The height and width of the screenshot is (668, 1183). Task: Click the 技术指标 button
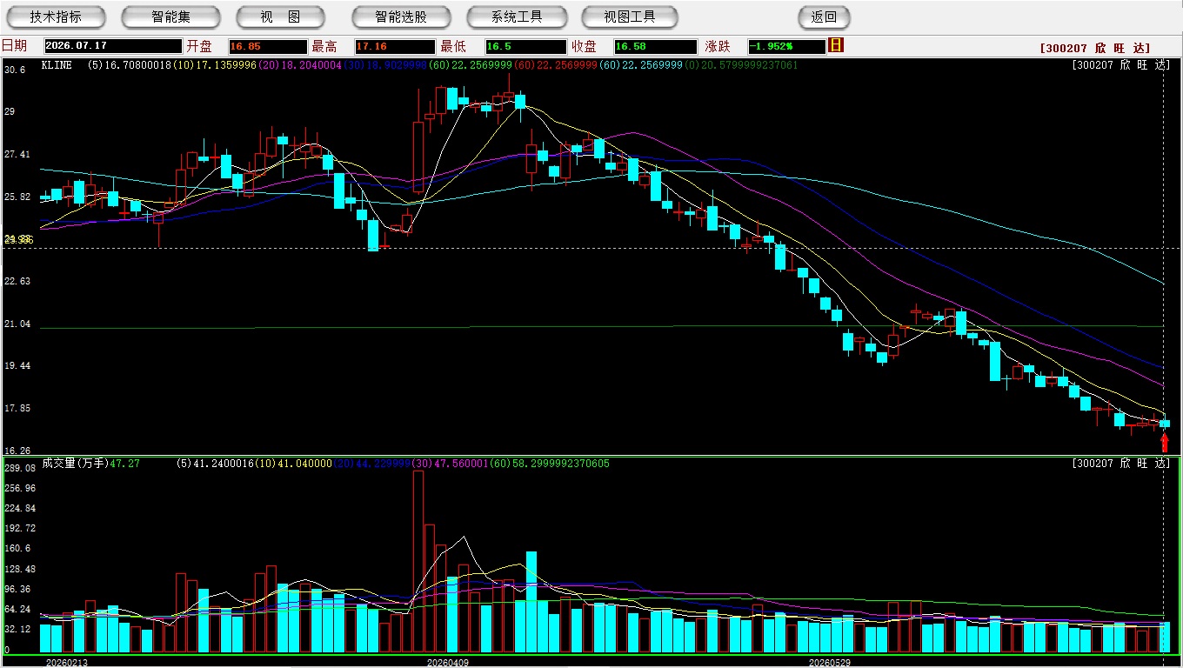56,17
